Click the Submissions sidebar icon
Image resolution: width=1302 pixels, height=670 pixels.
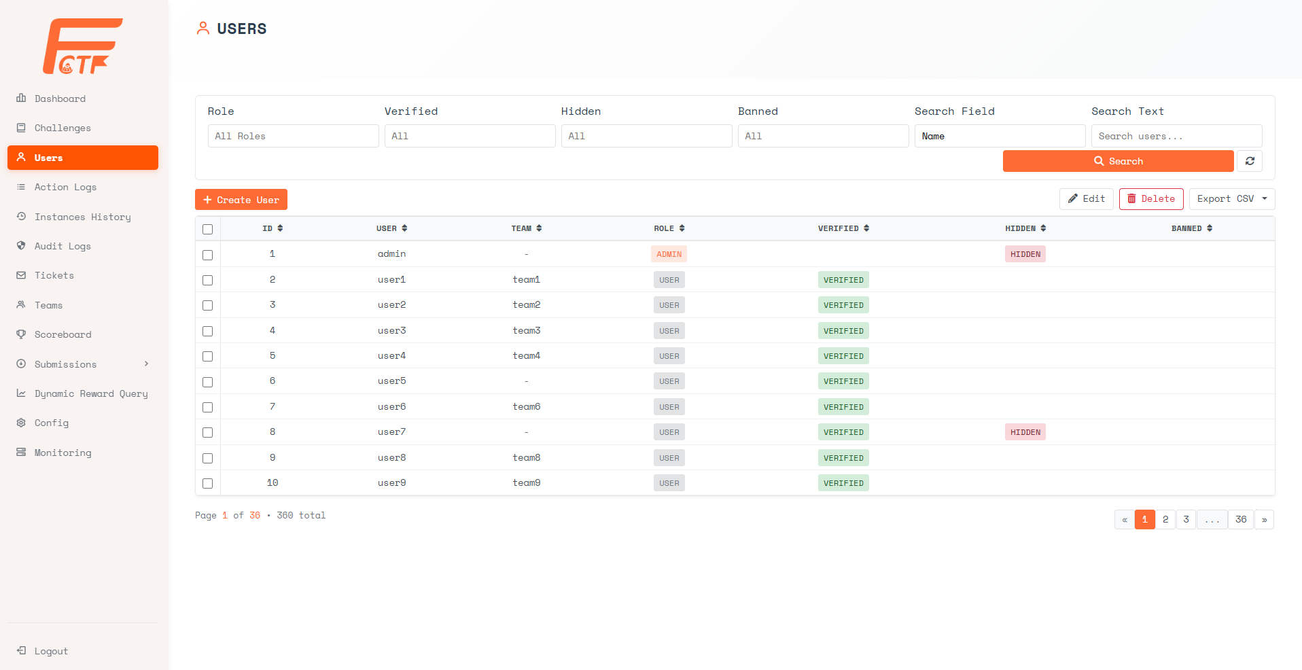click(21, 364)
